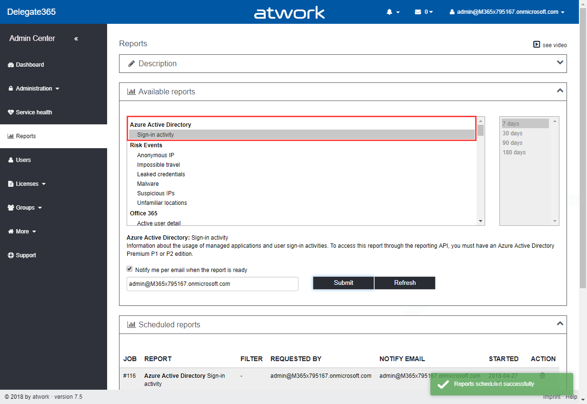
Task: Click the notification email input field
Action: click(212, 284)
